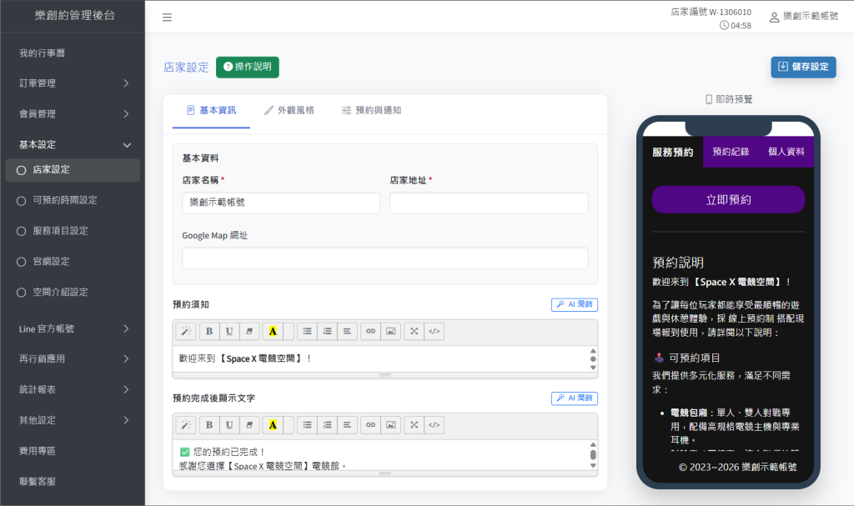The height and width of the screenshot is (506, 854).
Task: Open code view in 預約須知 editor
Action: point(434,331)
